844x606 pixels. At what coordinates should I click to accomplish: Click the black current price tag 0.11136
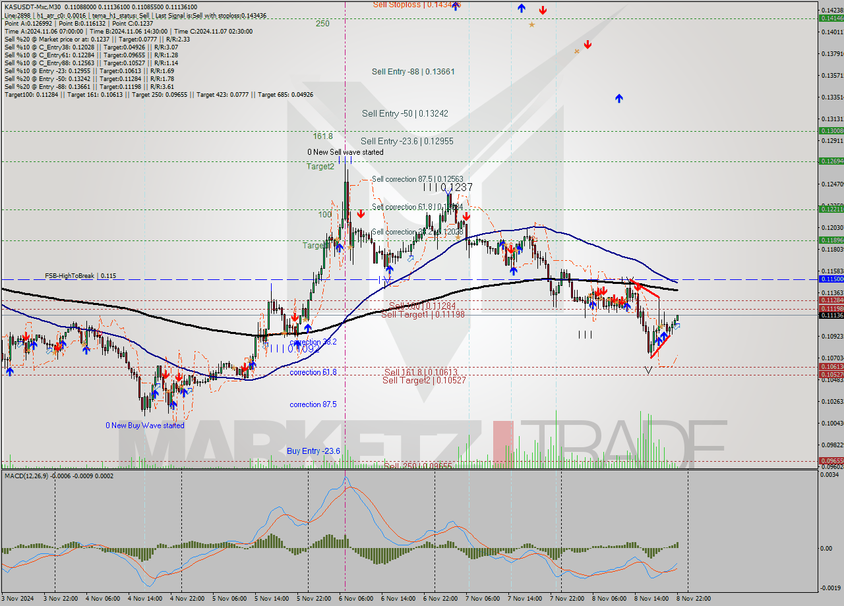click(831, 316)
